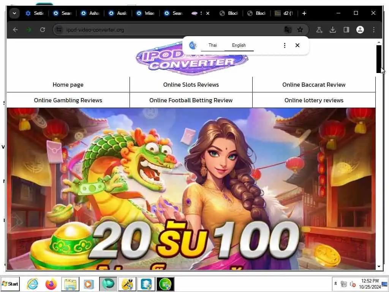Click the 20 รับ 100 promotional banner
The width and height of the screenshot is (389, 292).
click(191, 189)
